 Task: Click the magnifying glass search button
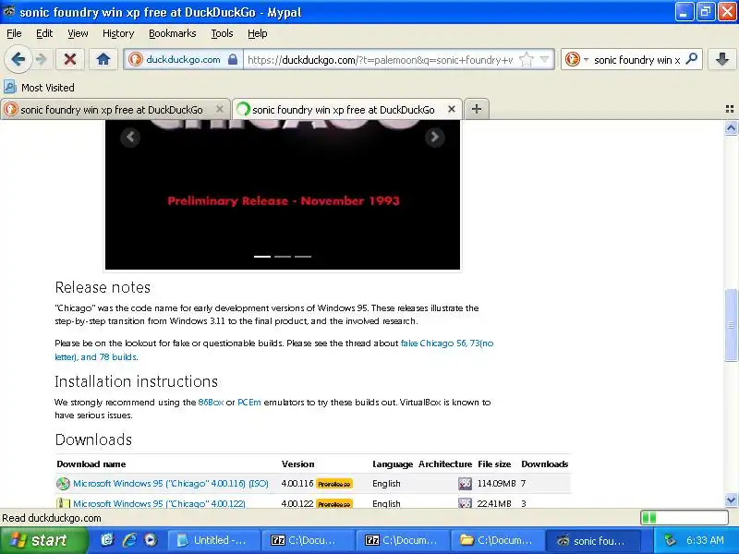(691, 59)
